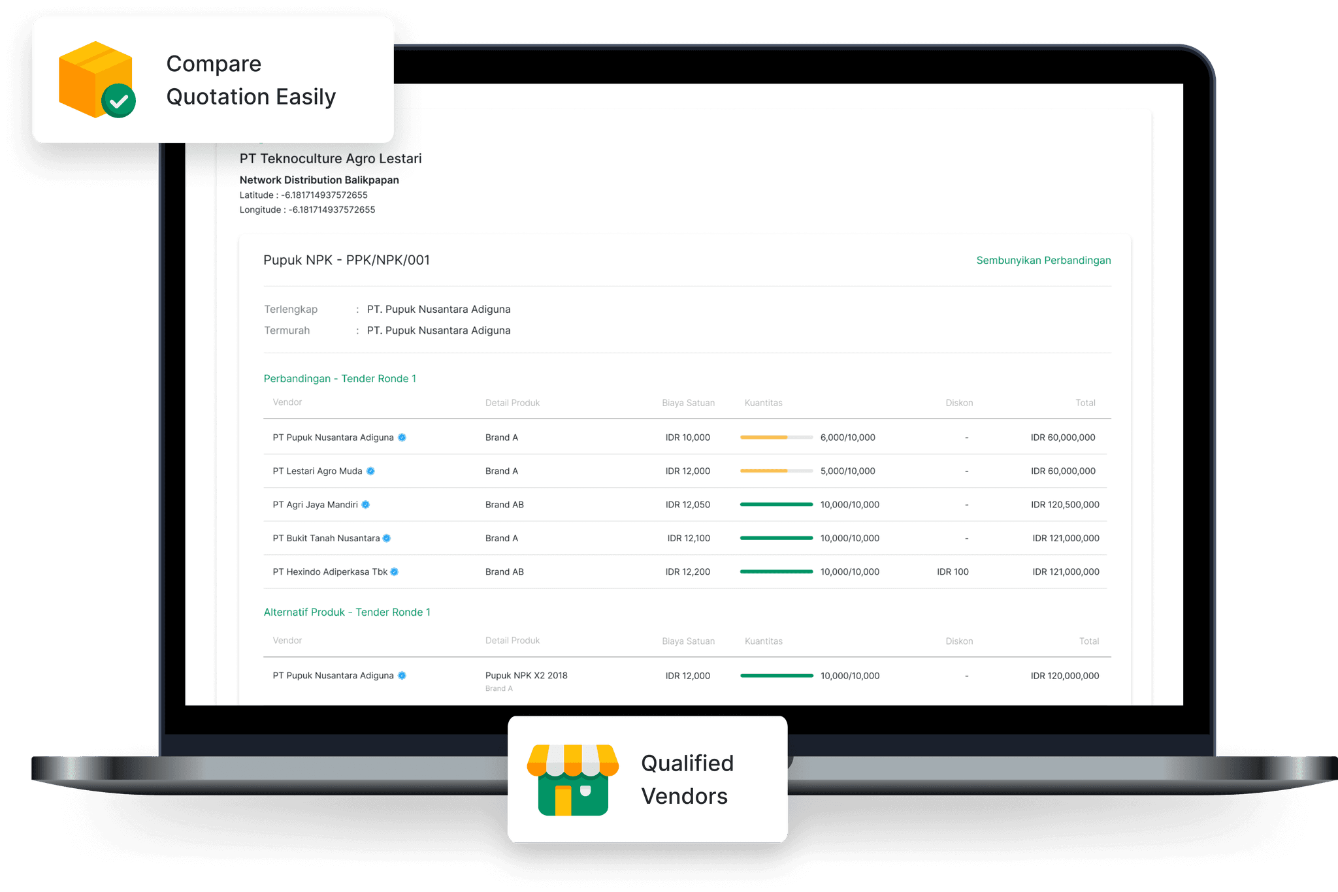The width and height of the screenshot is (1338, 892).
Task: Click Compare Quotation Easily card text
Action: tap(251, 80)
